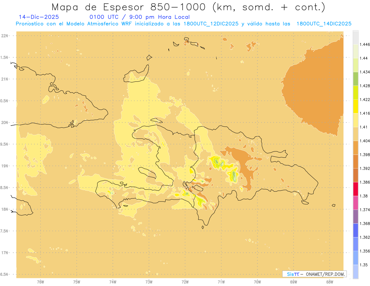Click the legend value '1.422'
The height and width of the screenshot is (286, 370).
tap(365, 99)
